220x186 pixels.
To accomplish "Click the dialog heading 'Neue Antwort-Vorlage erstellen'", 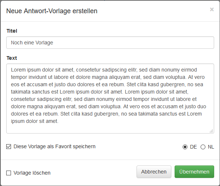I will (52, 11).
